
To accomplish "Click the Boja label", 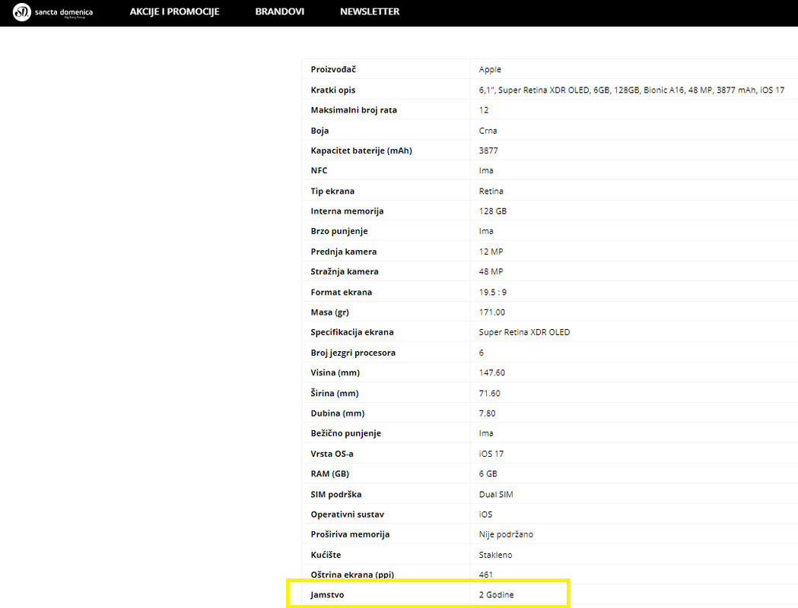I will (x=320, y=131).
